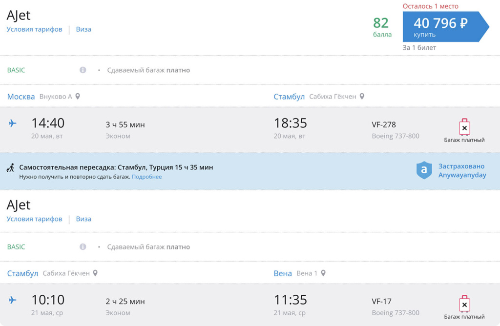This screenshot has height=326, width=500.
Task: Open Подробнее link in self-transfer notice
Action: [x=146, y=177]
